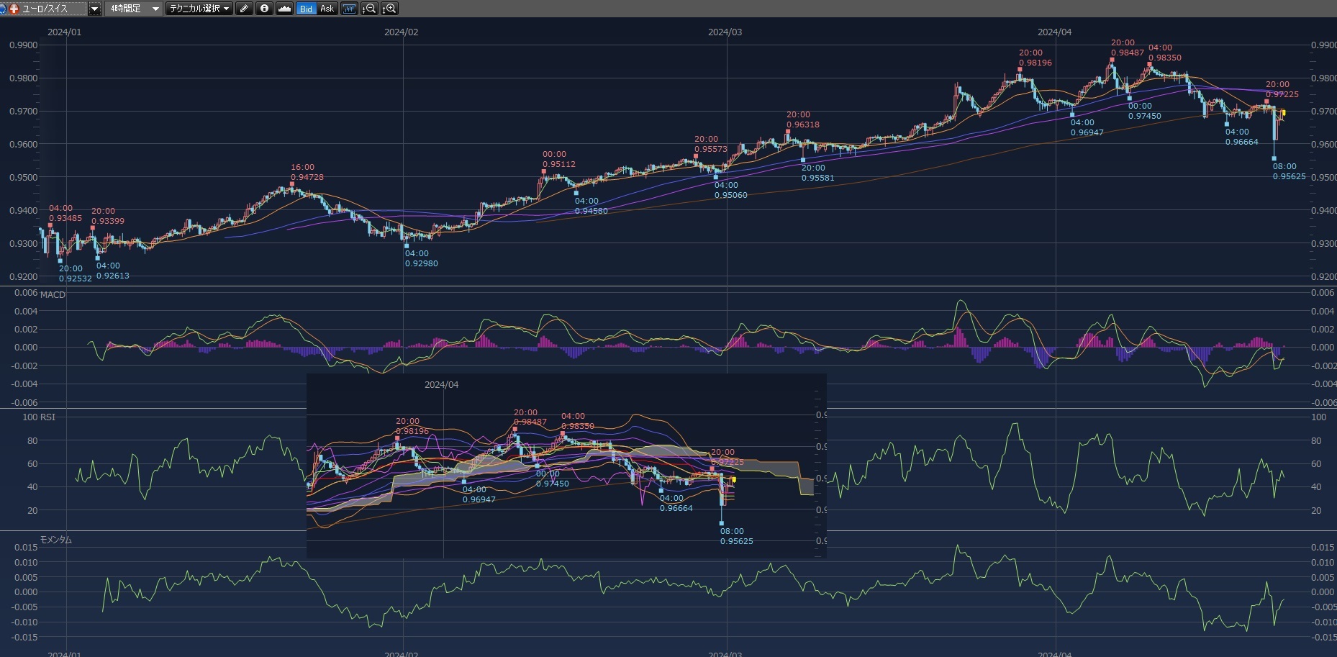The height and width of the screenshot is (657, 1337).
Task: Open the chart information icon
Action: pos(264,9)
